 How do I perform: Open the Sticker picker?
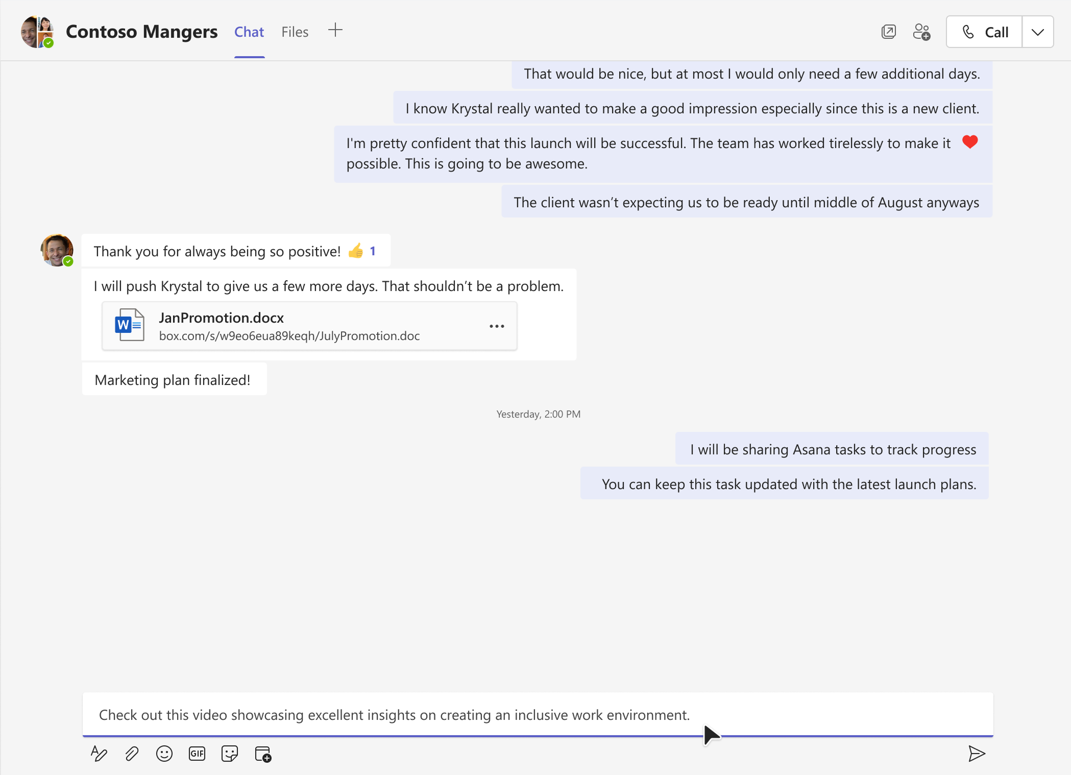click(230, 754)
